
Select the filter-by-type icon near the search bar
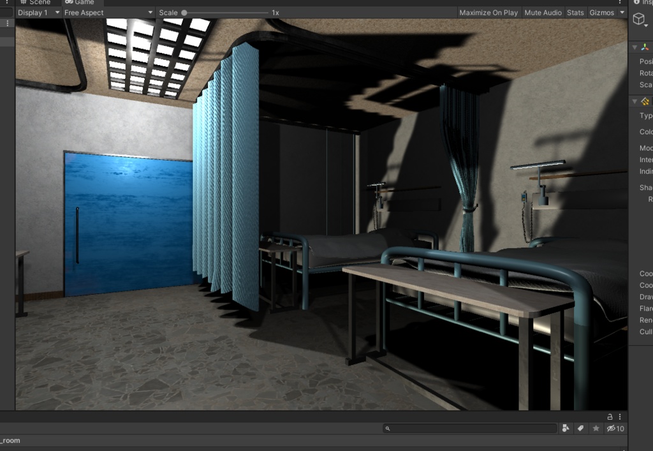point(566,428)
